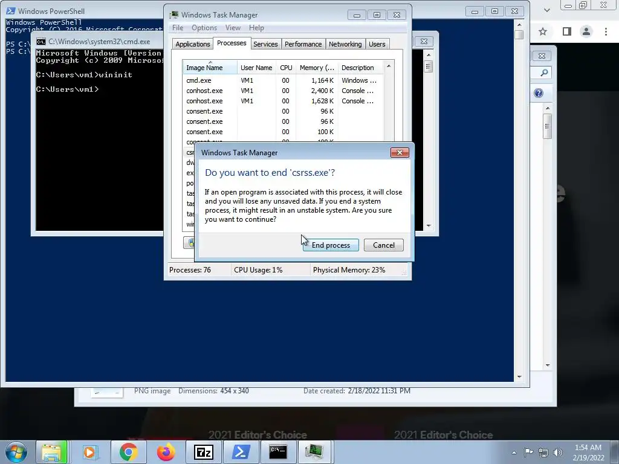Image resolution: width=619 pixels, height=464 pixels.
Task: Open Task Manager Options menu
Action: (204, 28)
